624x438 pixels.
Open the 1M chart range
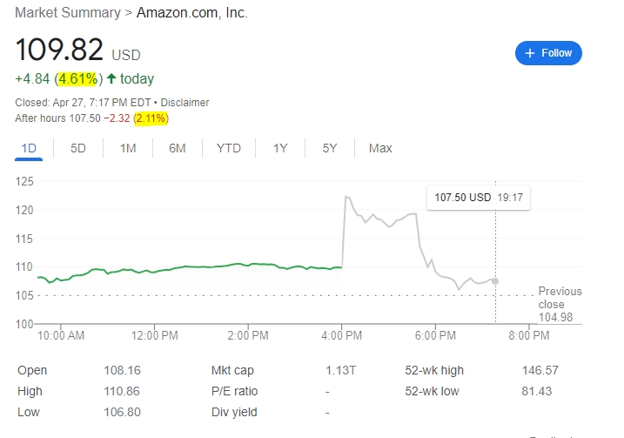[x=128, y=148]
